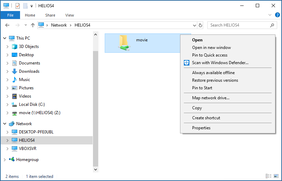Click the navigation pane scroll up arrow
Screen dimensions: 282x181
tap(95, 34)
